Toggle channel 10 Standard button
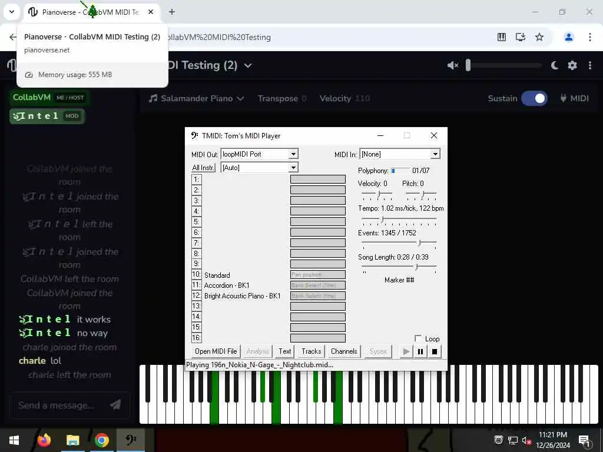Screen dimensions: 603x452 (196, 274)
